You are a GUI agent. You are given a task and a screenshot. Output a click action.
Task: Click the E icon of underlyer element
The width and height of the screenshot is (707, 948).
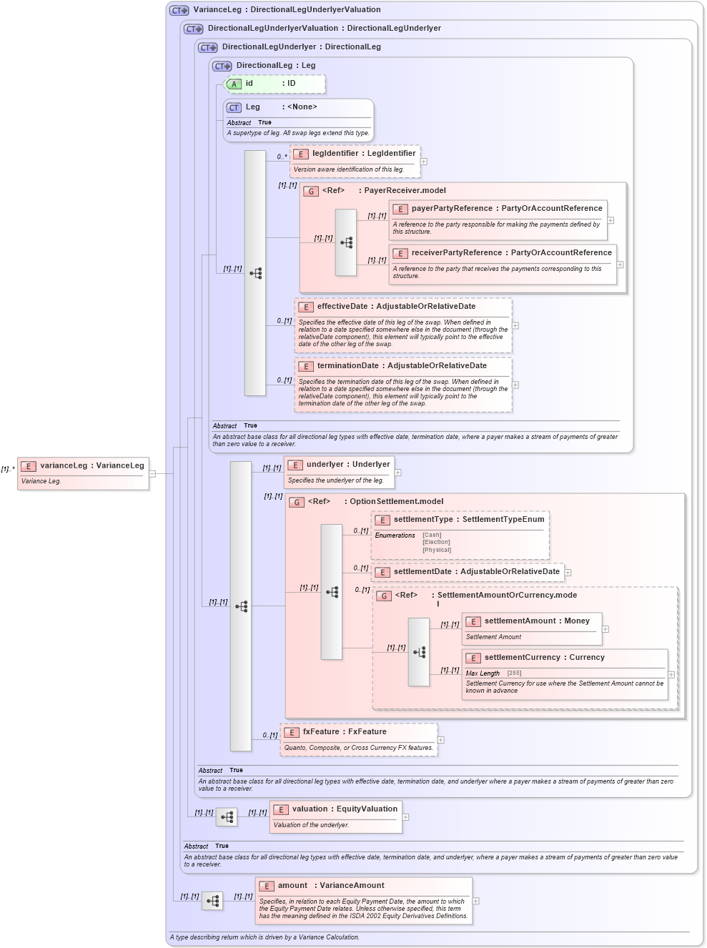pyautogui.click(x=295, y=465)
